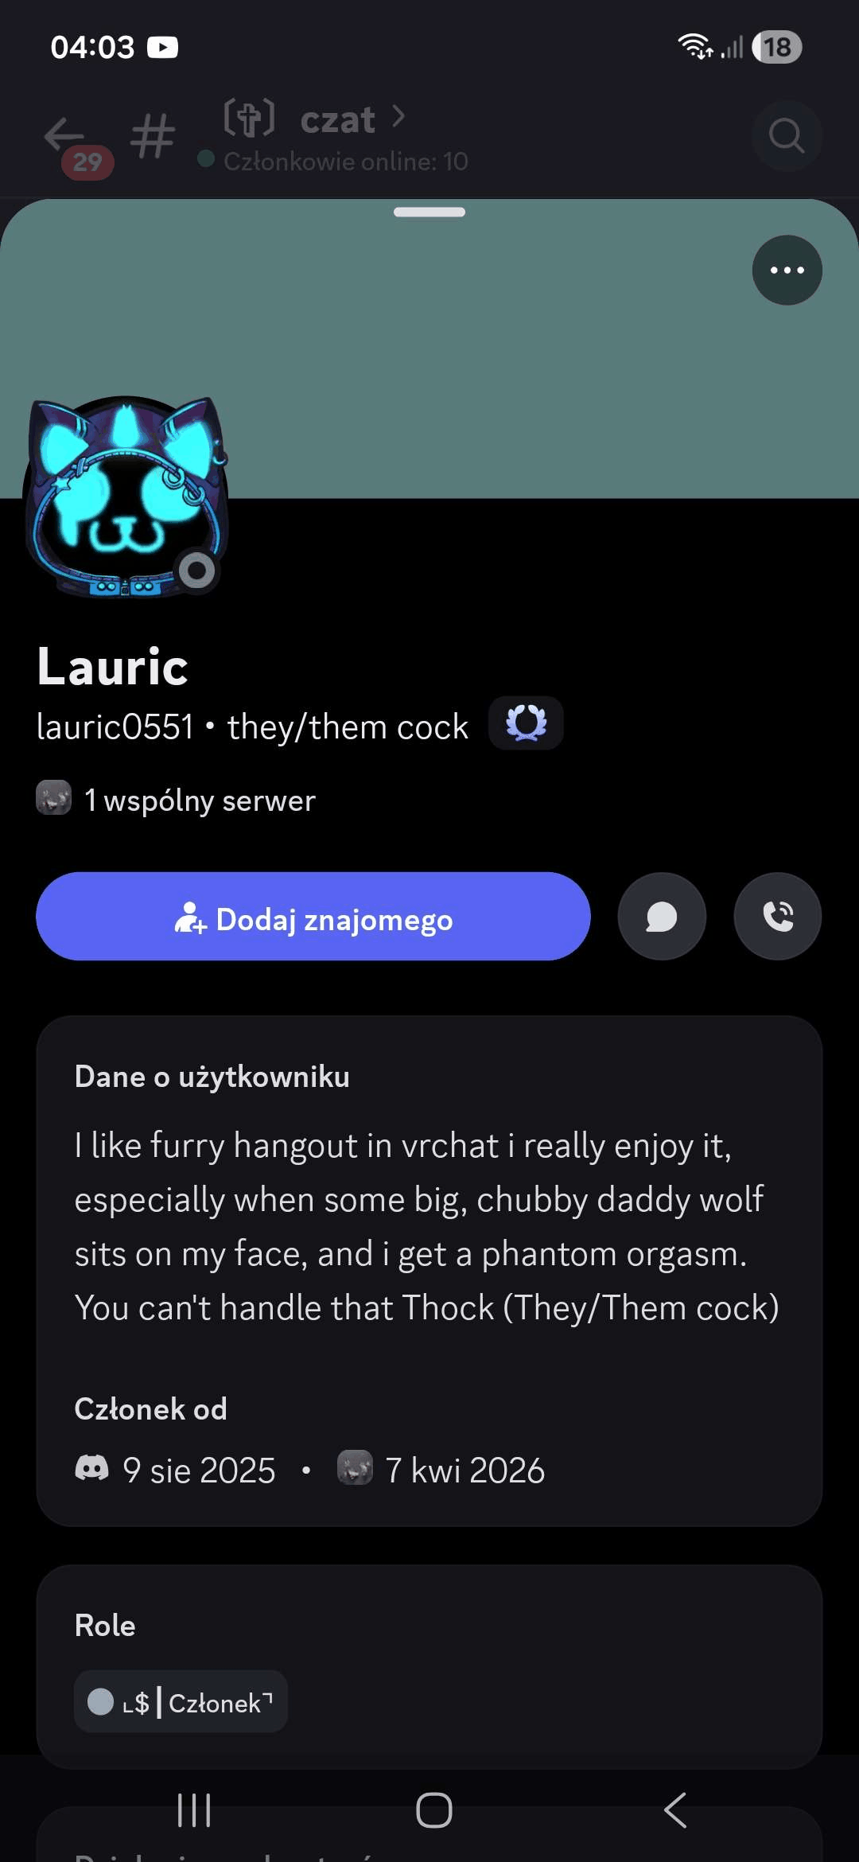Open Lauric's cat avatar picture

[127, 497]
